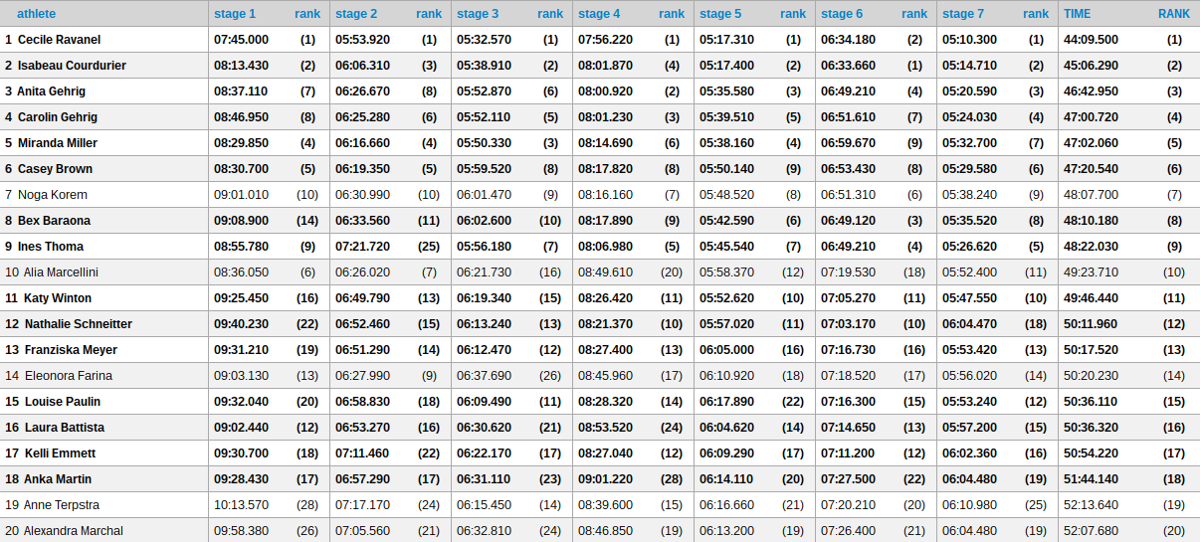Select the stage 7 column header
This screenshot has width=1201, height=542.
coord(963,14)
